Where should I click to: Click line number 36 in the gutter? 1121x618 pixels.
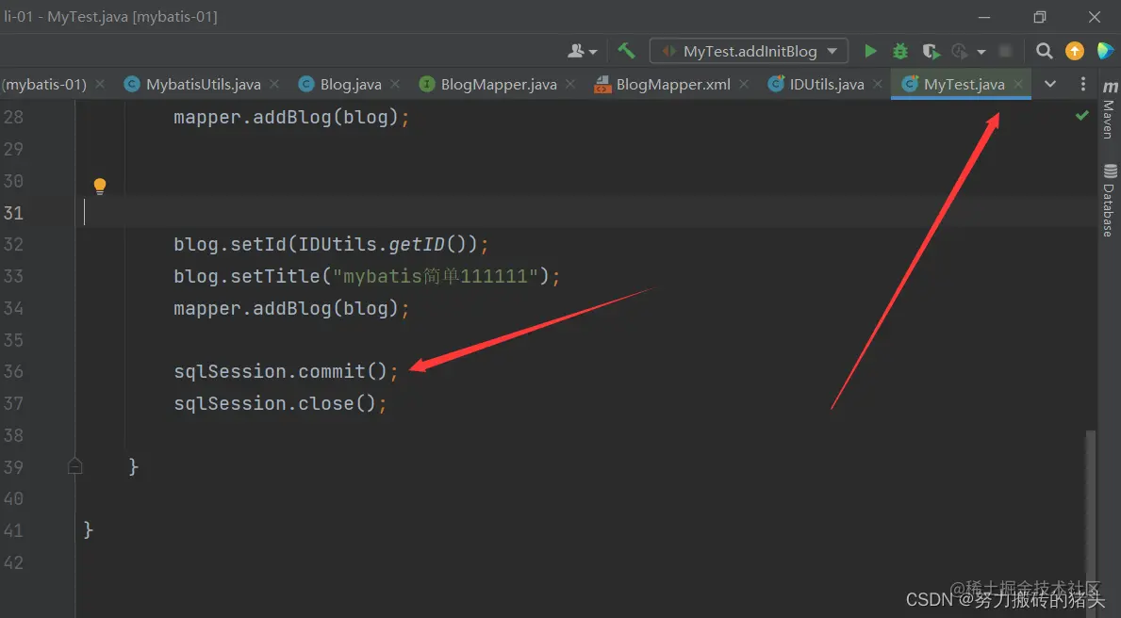[13, 371]
